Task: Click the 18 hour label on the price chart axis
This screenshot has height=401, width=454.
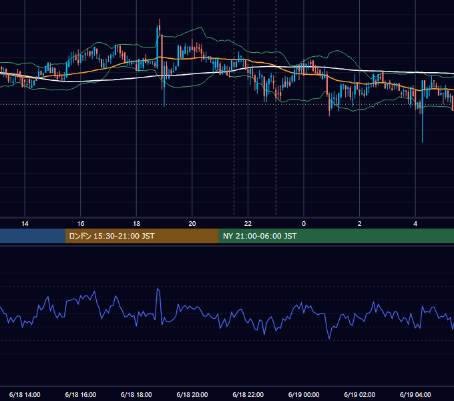Action: click(x=136, y=223)
